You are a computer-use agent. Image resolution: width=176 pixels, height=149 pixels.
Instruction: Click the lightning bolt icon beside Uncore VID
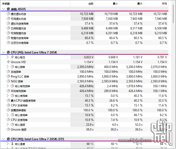click(8, 62)
